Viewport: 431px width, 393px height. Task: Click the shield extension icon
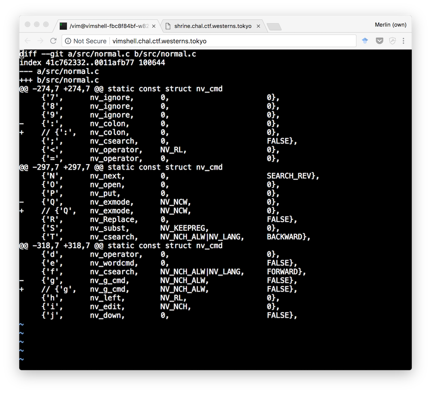click(392, 41)
